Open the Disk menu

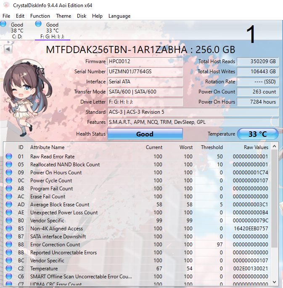coord(82,16)
